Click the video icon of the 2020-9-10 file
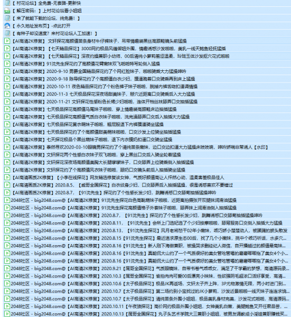291x317 pixels. (x=7, y=71)
